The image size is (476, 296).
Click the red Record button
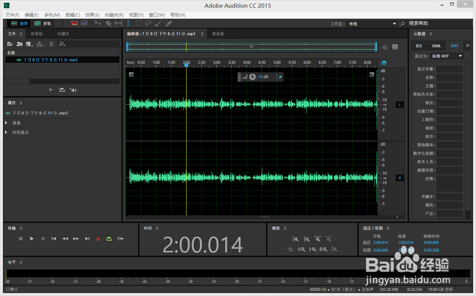coord(98,239)
